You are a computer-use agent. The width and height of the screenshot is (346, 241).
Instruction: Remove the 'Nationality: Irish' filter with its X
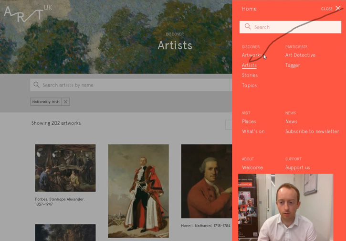click(x=65, y=102)
